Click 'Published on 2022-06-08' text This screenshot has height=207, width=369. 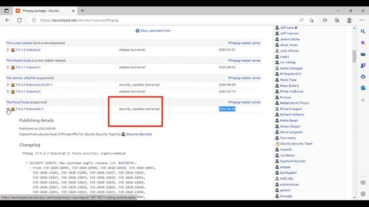click(37, 129)
